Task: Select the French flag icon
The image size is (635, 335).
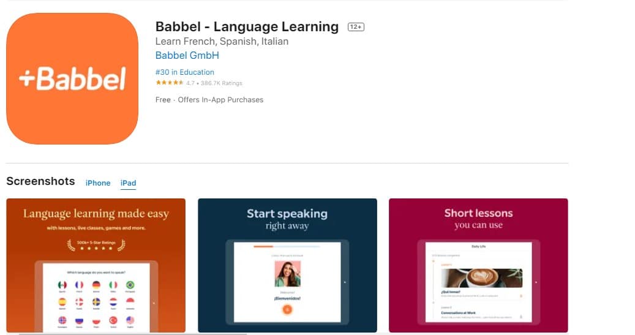Action: click(79, 285)
